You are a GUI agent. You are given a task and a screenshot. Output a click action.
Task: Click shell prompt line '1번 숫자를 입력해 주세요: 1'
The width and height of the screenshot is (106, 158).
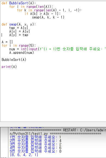tap(35, 137)
